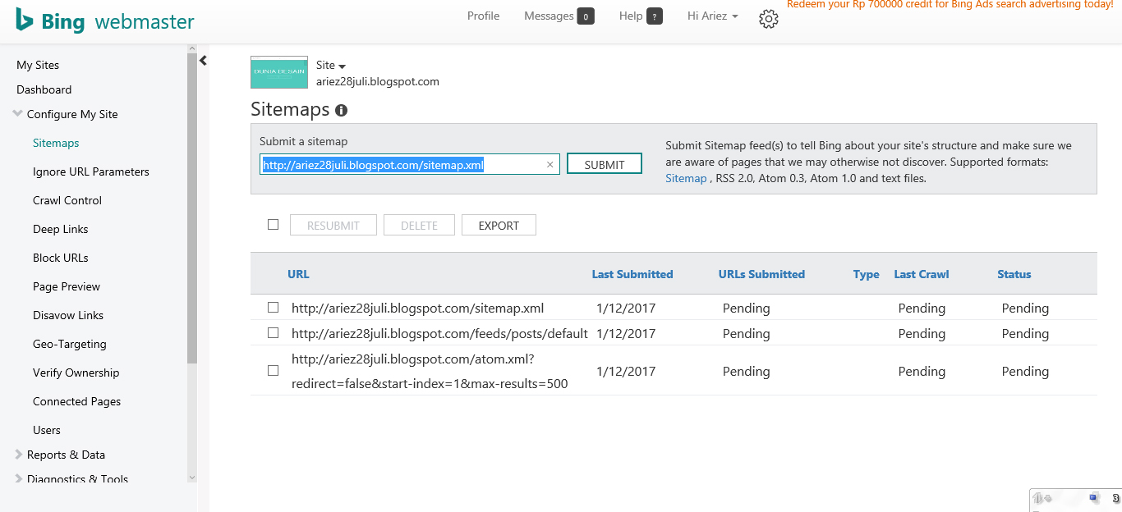The width and height of the screenshot is (1122, 512).
Task: Open the Profile menu item
Action: 483,16
